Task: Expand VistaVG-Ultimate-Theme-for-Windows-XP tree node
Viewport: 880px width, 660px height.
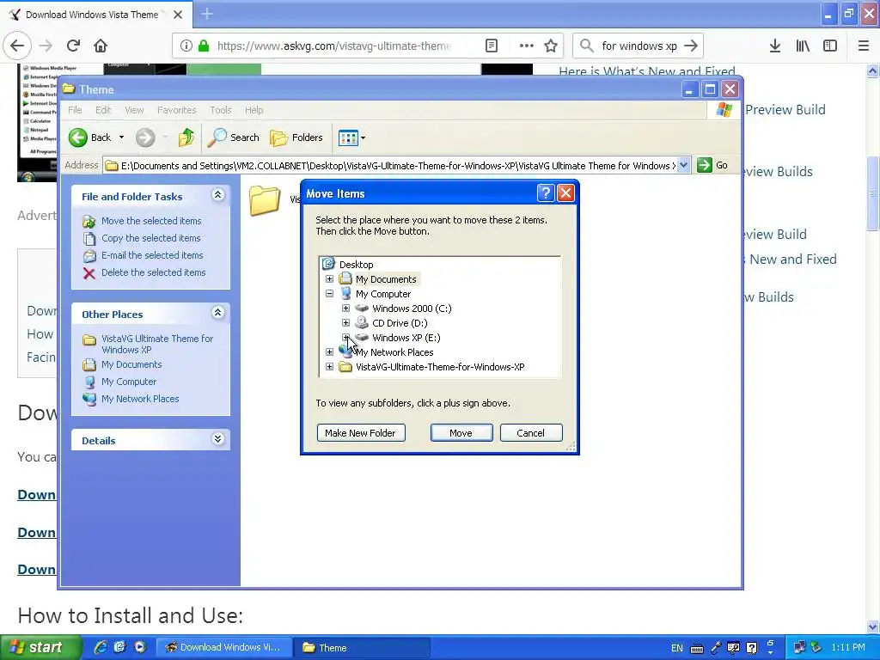Action: click(x=329, y=366)
